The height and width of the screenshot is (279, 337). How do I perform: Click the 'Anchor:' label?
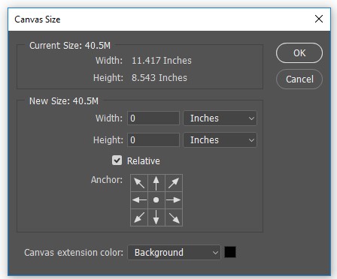point(107,180)
